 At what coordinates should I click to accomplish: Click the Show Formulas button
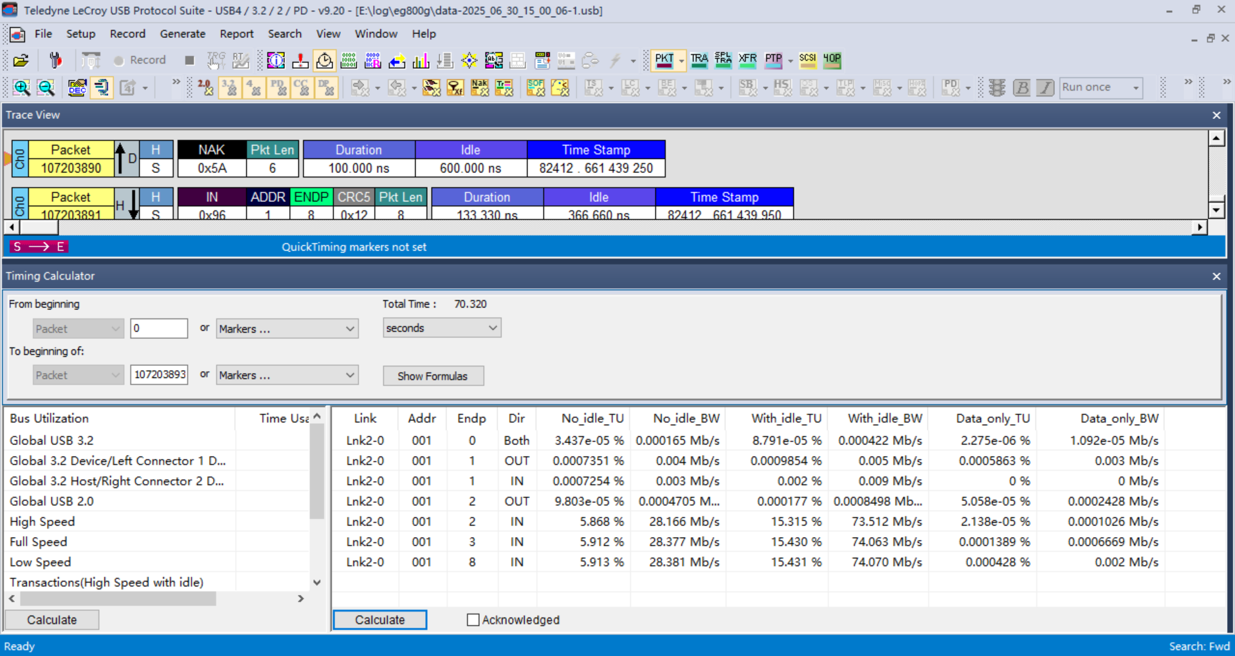433,376
